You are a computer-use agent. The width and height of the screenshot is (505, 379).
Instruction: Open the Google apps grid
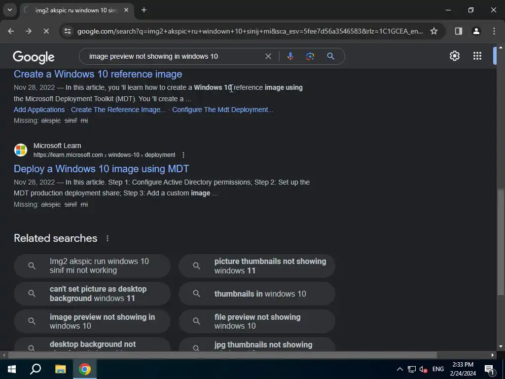(x=477, y=56)
